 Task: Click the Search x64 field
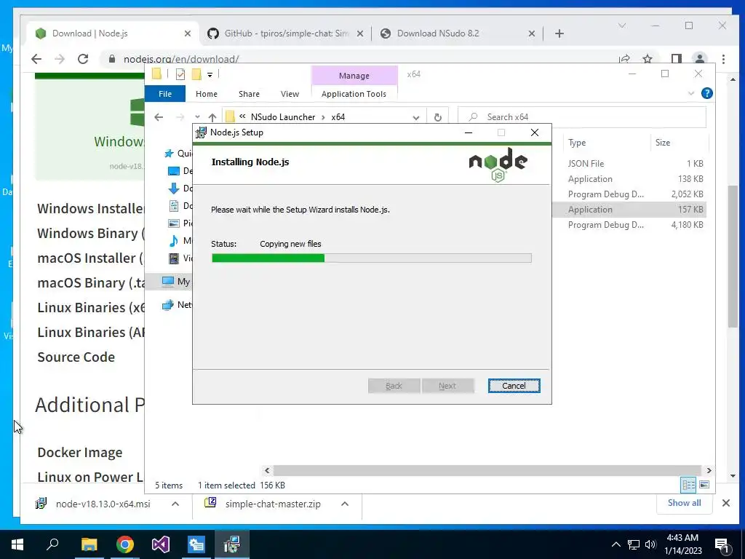tap(582, 117)
